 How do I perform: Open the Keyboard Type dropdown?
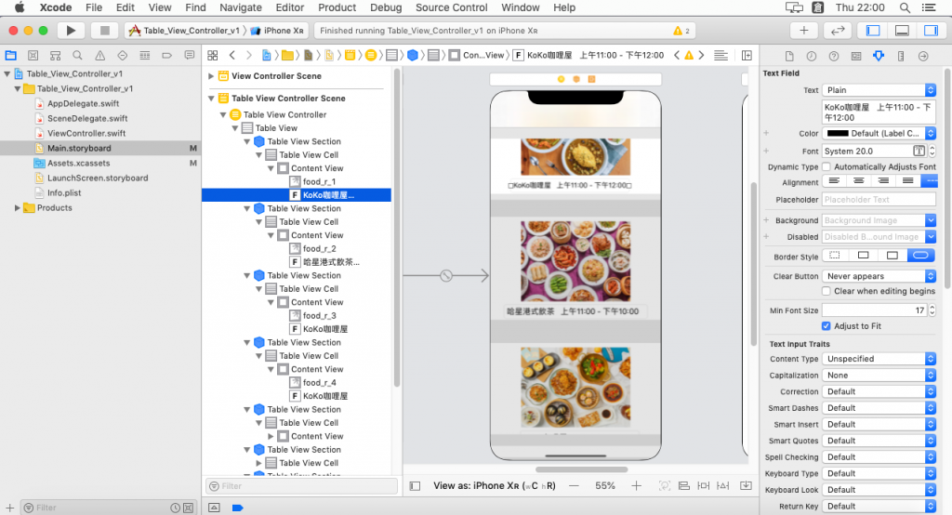pyautogui.click(x=879, y=474)
